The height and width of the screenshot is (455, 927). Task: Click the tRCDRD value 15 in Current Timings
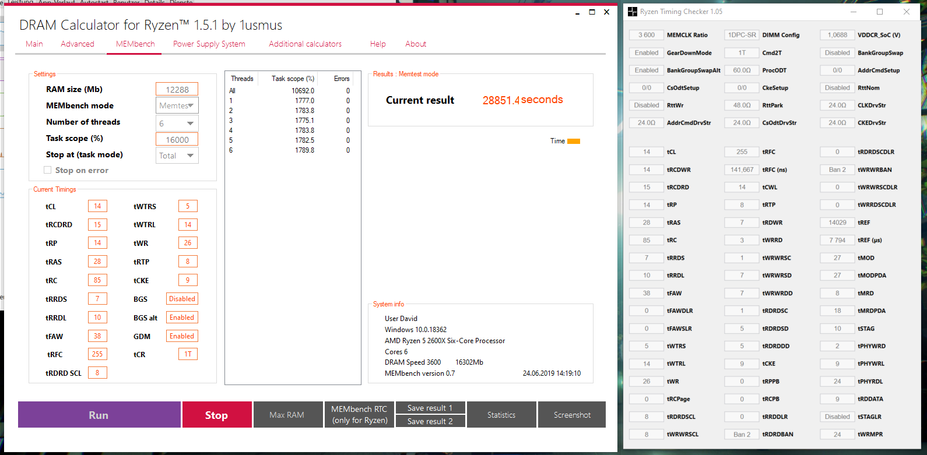(x=97, y=225)
